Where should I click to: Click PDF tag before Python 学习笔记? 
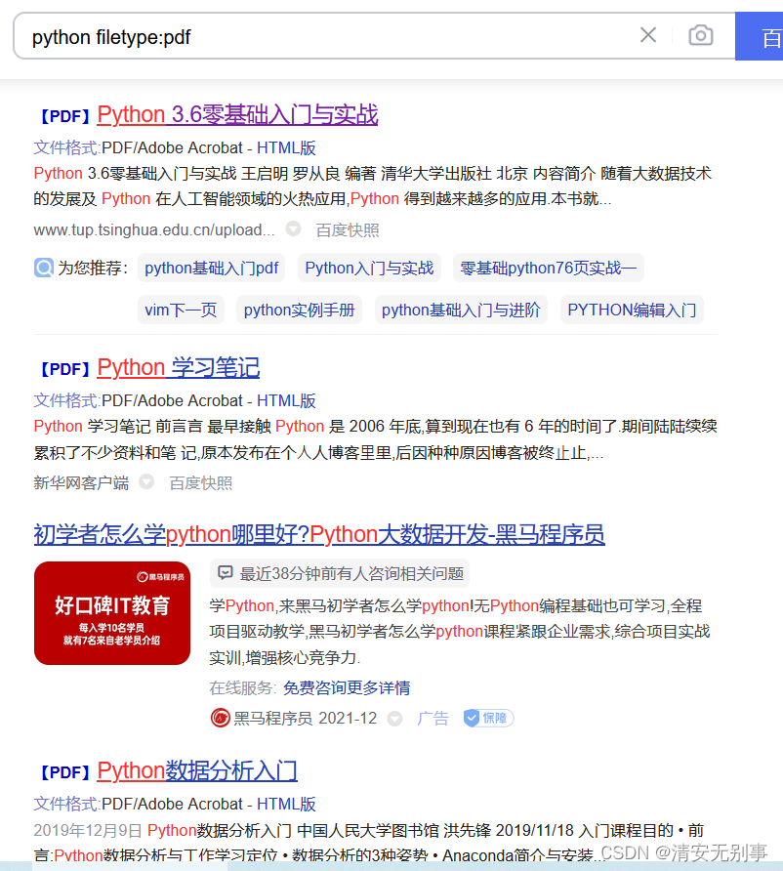[65, 369]
